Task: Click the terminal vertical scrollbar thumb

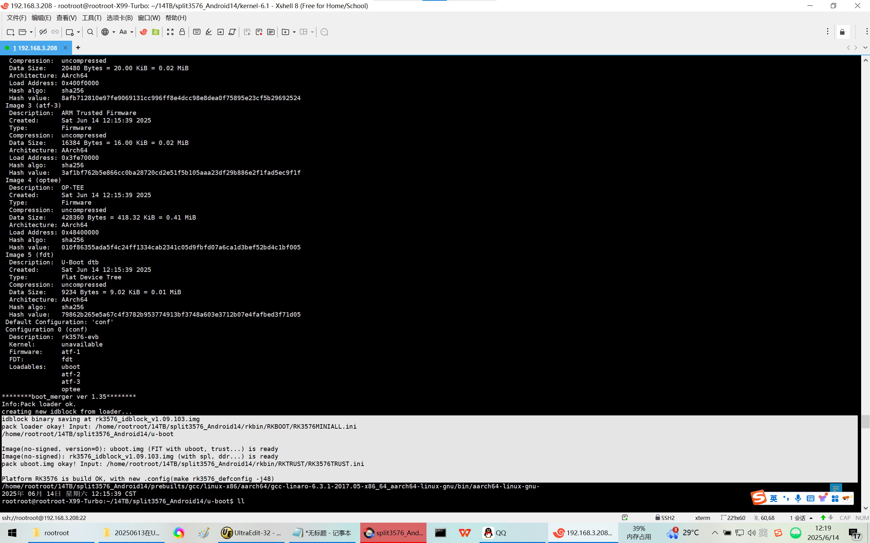Action: (x=865, y=421)
